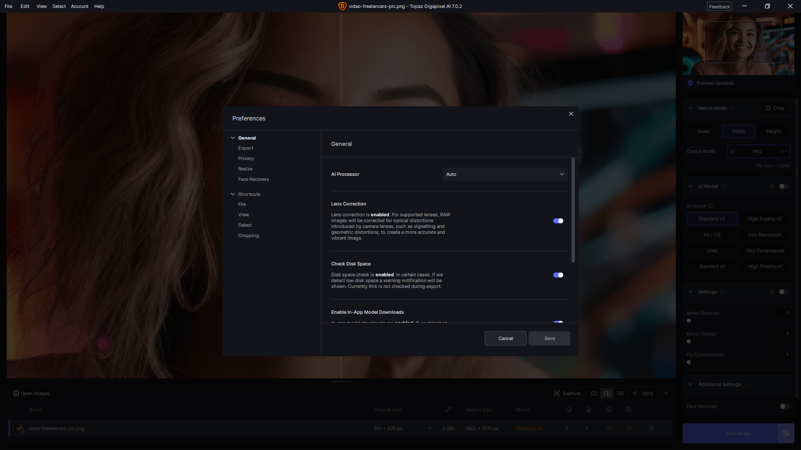This screenshot has height=450, width=801.
Task: Click Save in Preferences
Action: (x=549, y=338)
